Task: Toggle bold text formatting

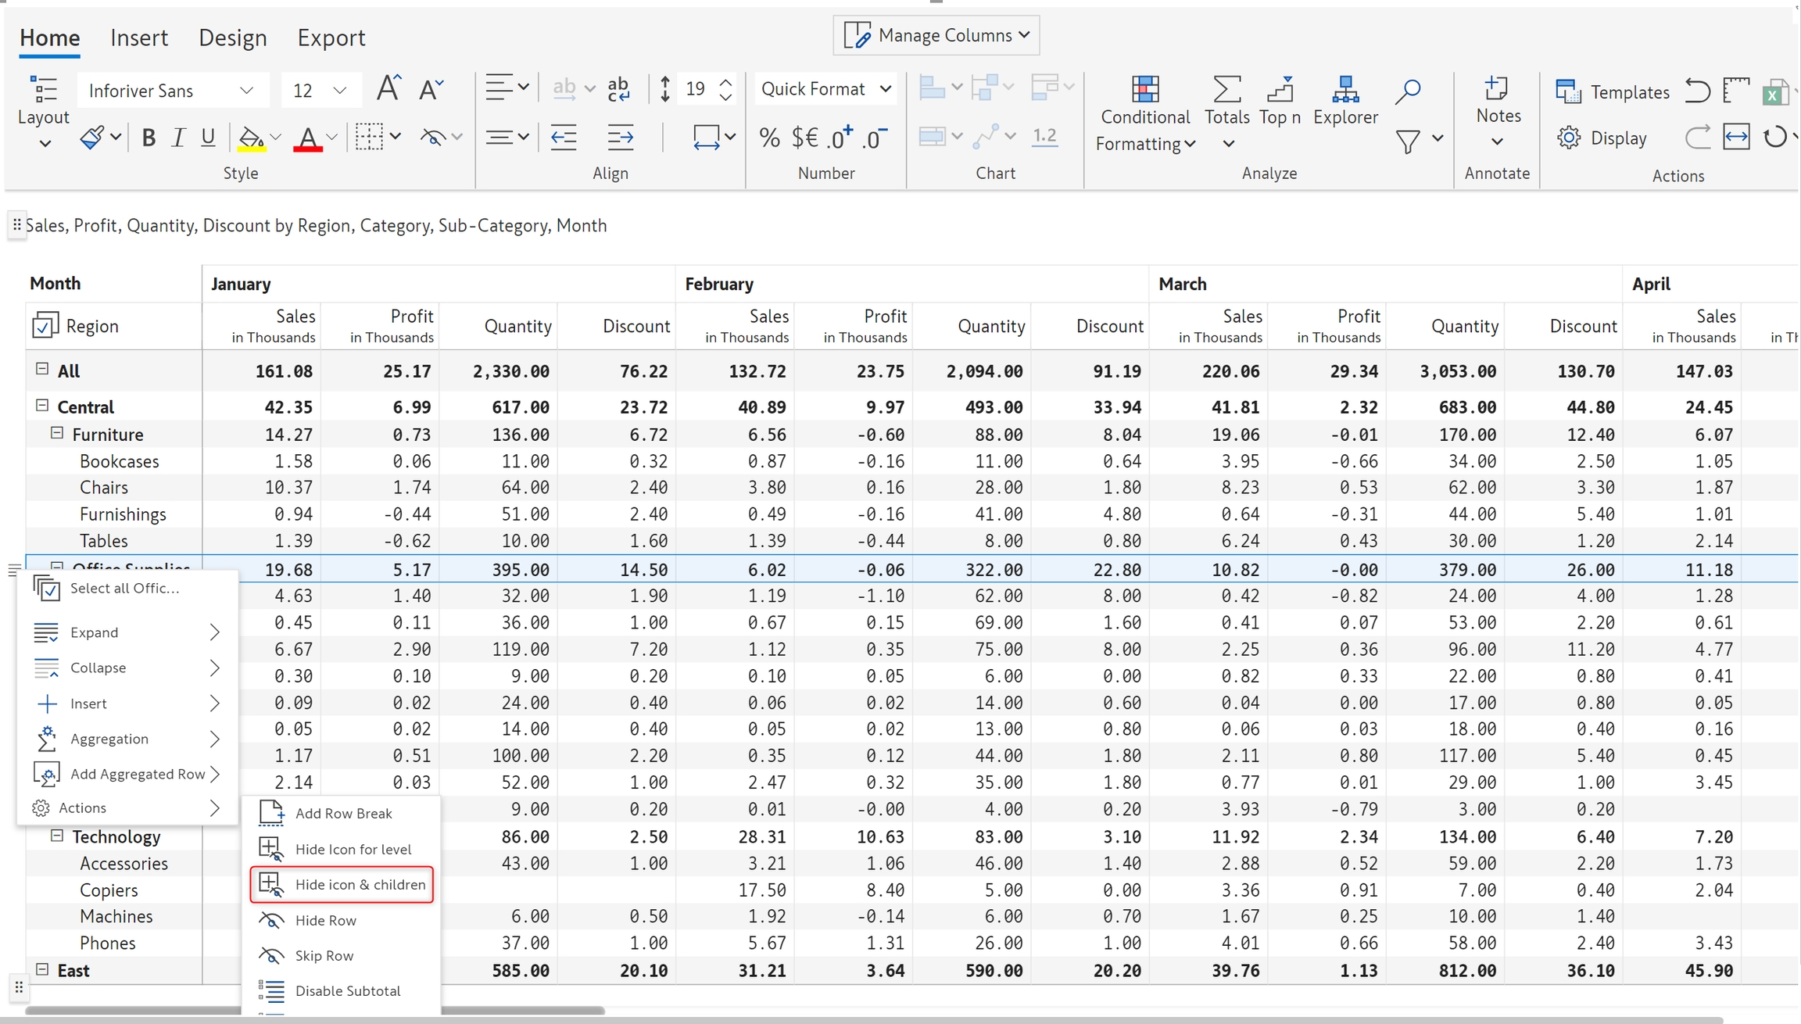Action: [x=149, y=138]
